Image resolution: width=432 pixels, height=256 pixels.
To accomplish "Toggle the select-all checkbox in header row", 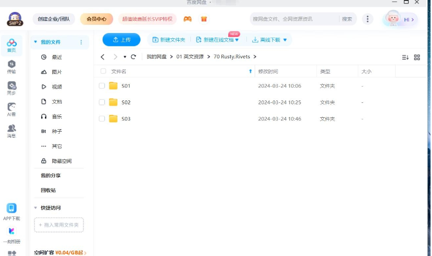I will point(103,71).
